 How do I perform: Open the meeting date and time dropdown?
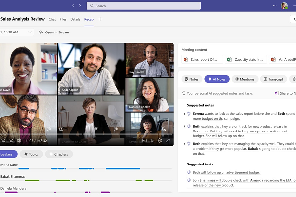click(17, 32)
